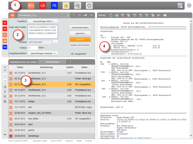Open tools wrench icon in list sidebar

5,101
